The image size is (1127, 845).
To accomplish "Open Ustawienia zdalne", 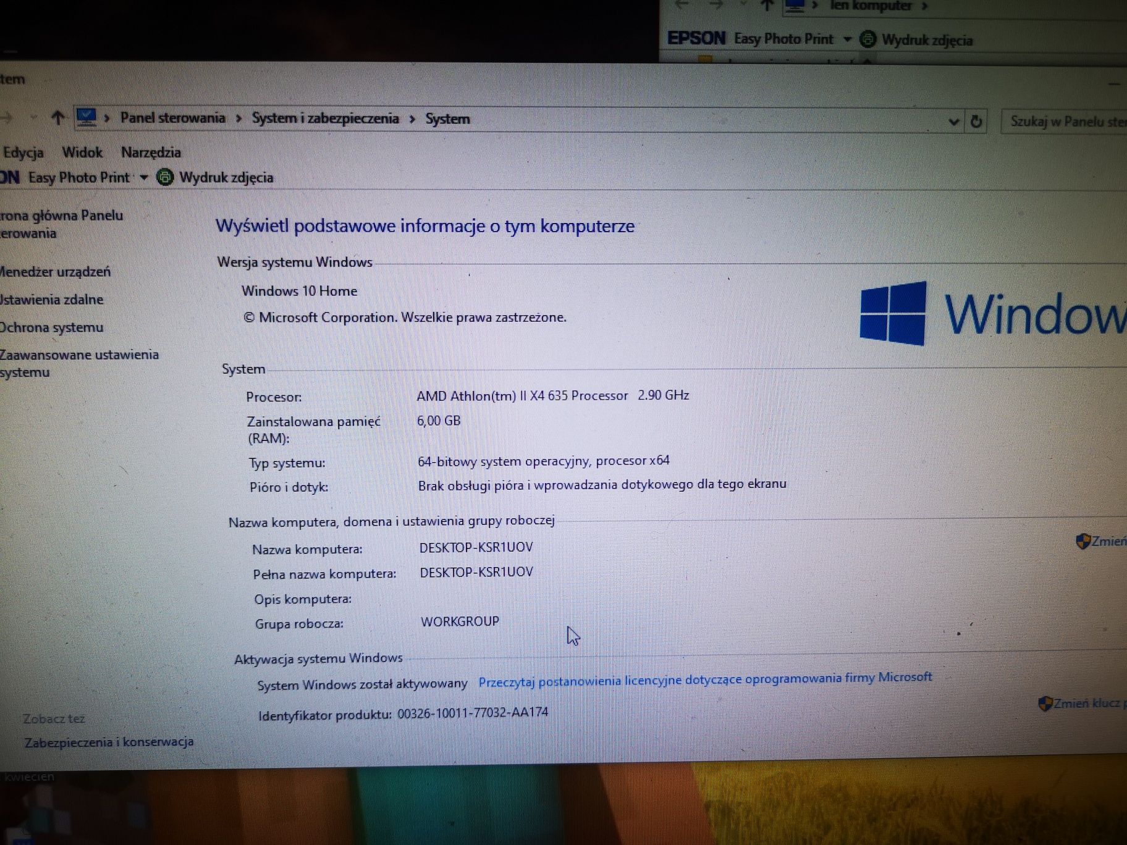I will (51, 300).
